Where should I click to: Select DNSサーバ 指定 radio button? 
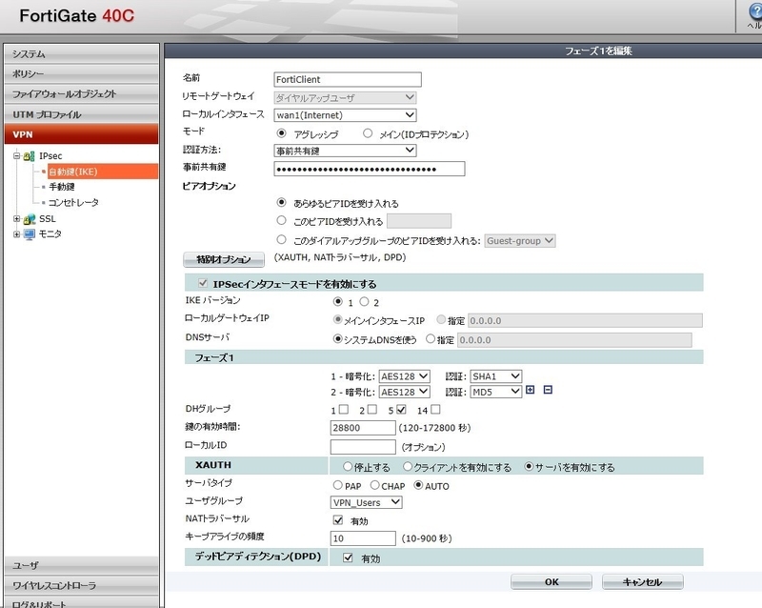click(x=431, y=338)
